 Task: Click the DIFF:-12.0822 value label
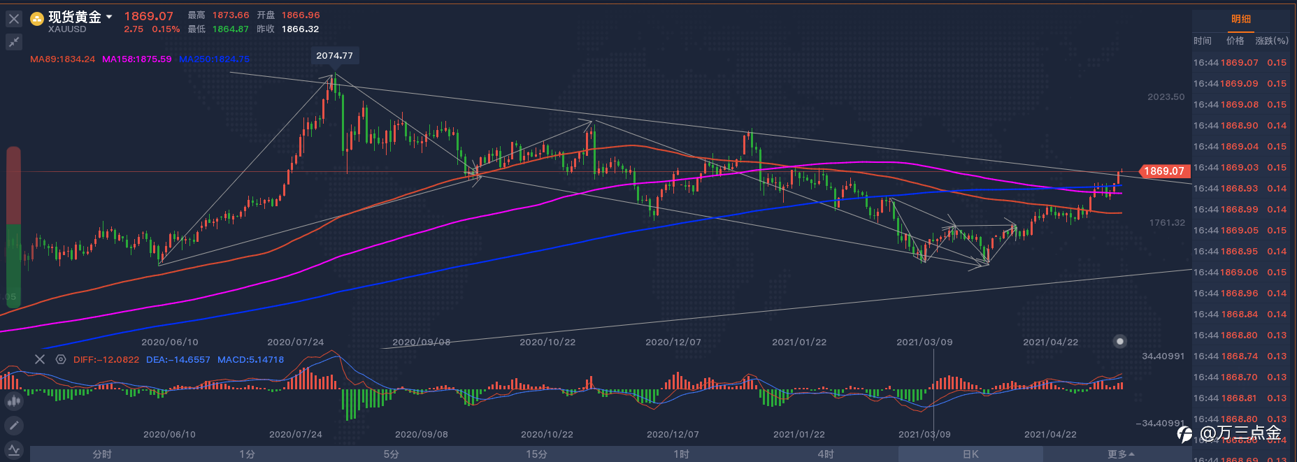[x=106, y=360]
